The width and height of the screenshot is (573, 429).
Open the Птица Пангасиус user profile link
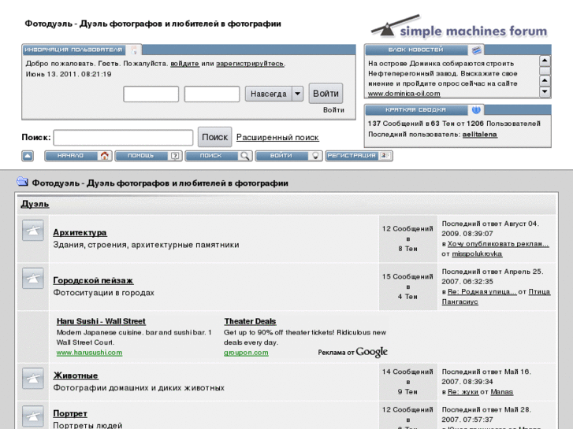click(x=496, y=297)
